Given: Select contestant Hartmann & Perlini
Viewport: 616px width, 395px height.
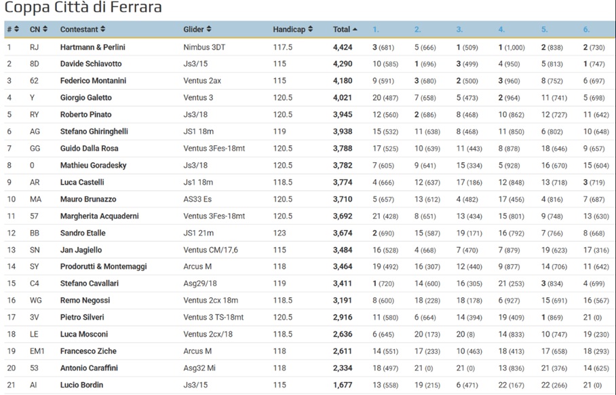Looking at the screenshot, I should pos(93,47).
